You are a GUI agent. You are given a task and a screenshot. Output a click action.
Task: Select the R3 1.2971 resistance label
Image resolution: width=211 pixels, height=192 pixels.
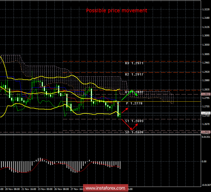[x=134, y=63]
